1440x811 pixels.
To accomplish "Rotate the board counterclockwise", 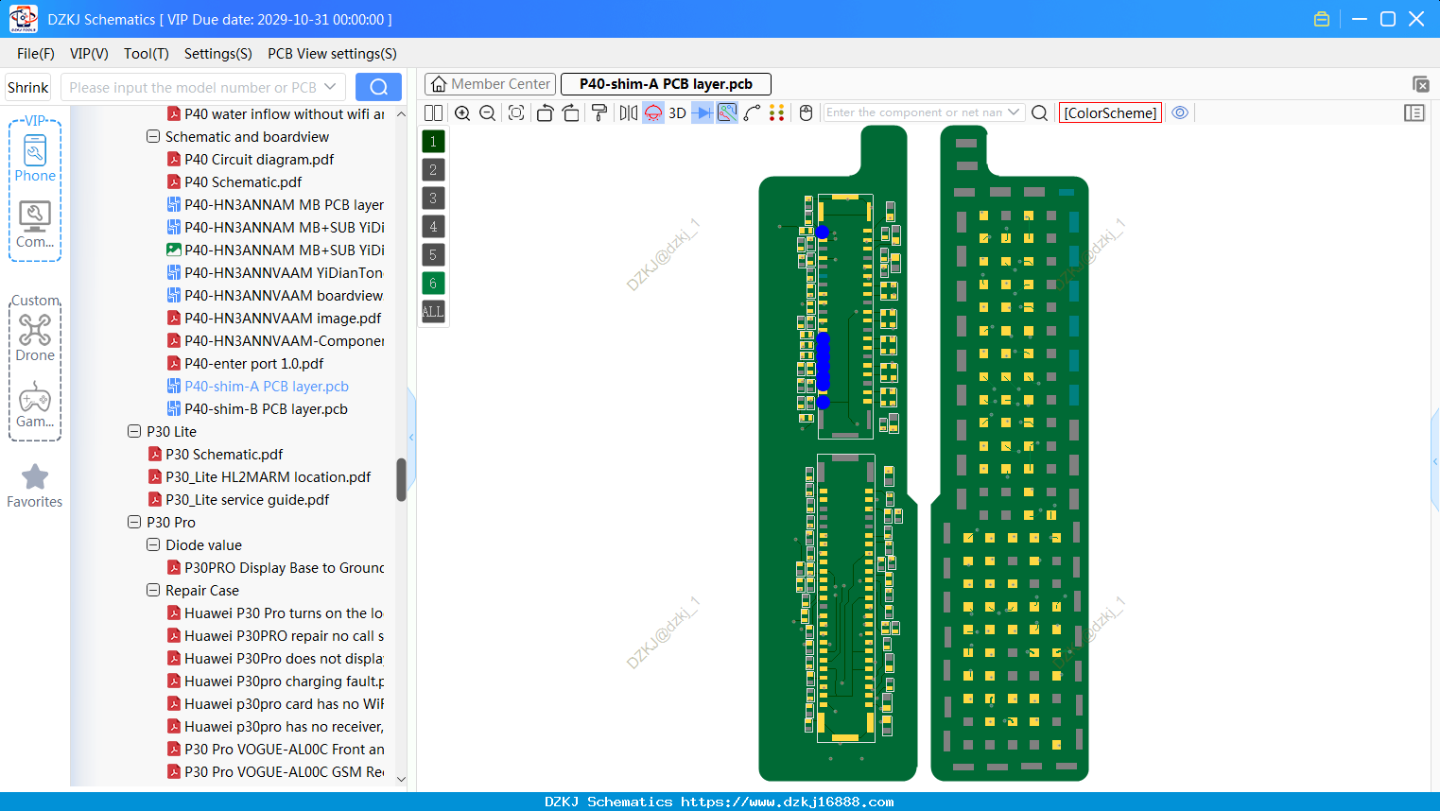I will [x=545, y=113].
